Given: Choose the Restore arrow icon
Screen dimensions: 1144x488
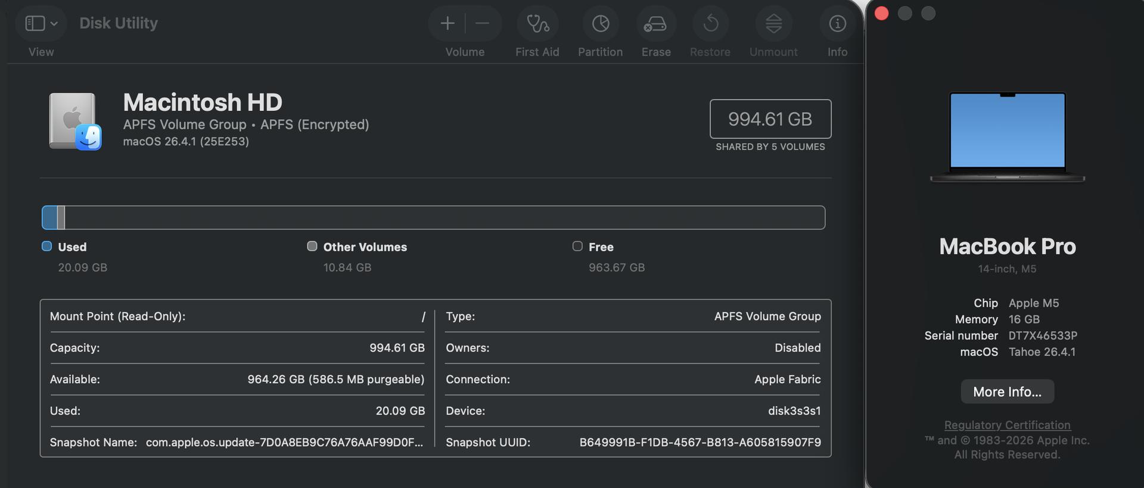Looking at the screenshot, I should pyautogui.click(x=710, y=23).
